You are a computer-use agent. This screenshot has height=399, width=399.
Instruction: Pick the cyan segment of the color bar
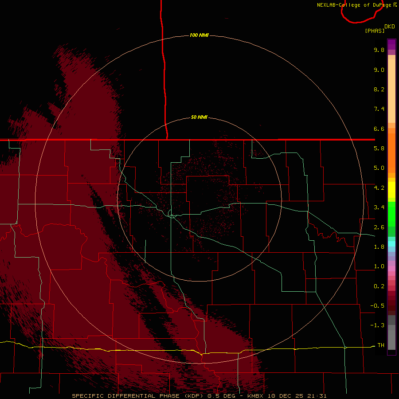(x=391, y=244)
